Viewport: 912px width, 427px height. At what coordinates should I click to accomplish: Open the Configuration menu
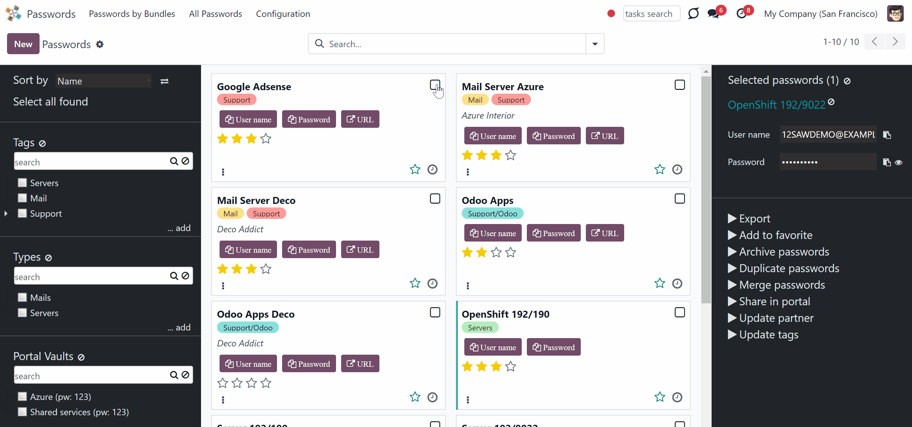point(283,14)
